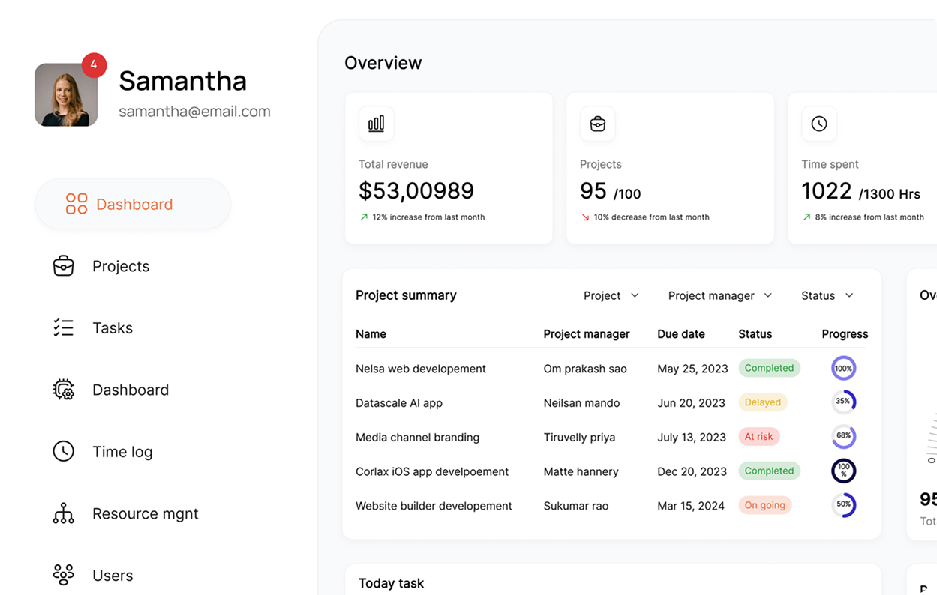Click the checklist icon next to Tasks
The height and width of the screenshot is (595, 937).
click(x=64, y=327)
